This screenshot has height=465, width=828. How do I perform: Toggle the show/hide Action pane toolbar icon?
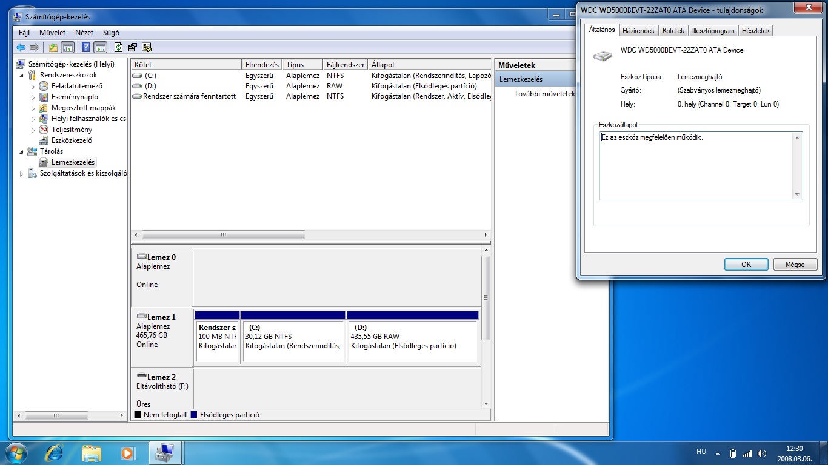[101, 47]
